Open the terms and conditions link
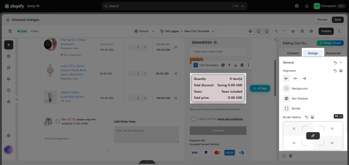Image resolution: width=349 pixels, height=165 pixels. point(230,119)
